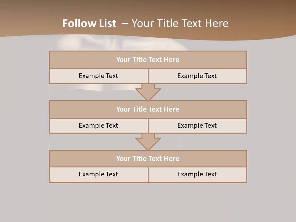Click the left Example Text cell in the top block
Screen dimensions: 296x222
tap(99, 76)
